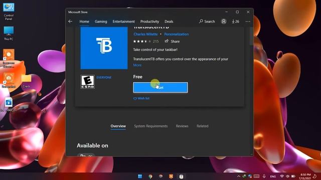The image size is (321, 180).
Task: Click the Store window vertical scrollbar
Action: tap(251, 35)
